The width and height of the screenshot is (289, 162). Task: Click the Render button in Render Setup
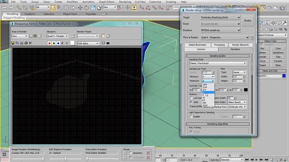coord(248,21)
